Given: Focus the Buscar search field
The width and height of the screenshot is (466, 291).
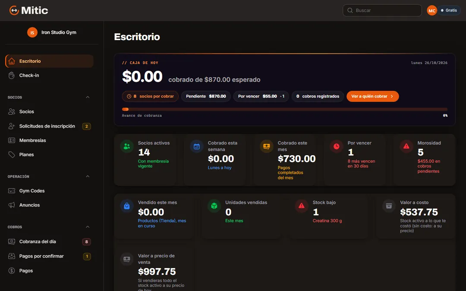Looking at the screenshot, I should (x=382, y=10).
